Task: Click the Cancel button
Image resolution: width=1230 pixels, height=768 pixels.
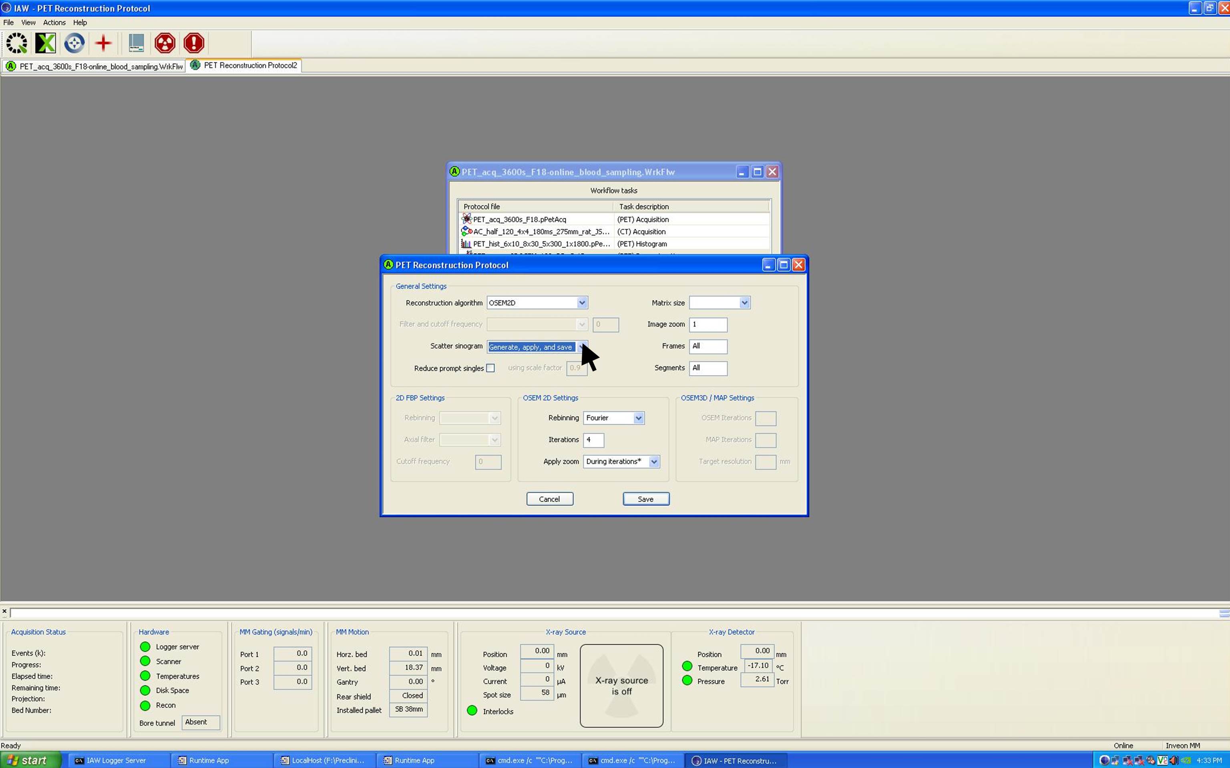Action: click(549, 499)
